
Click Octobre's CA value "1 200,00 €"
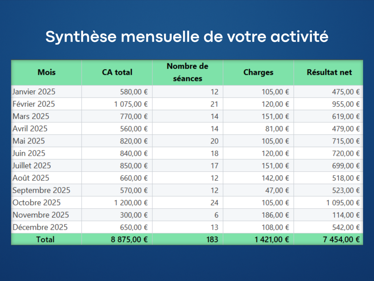point(131,203)
